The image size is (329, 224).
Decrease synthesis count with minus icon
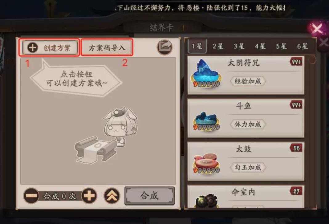click(31, 196)
